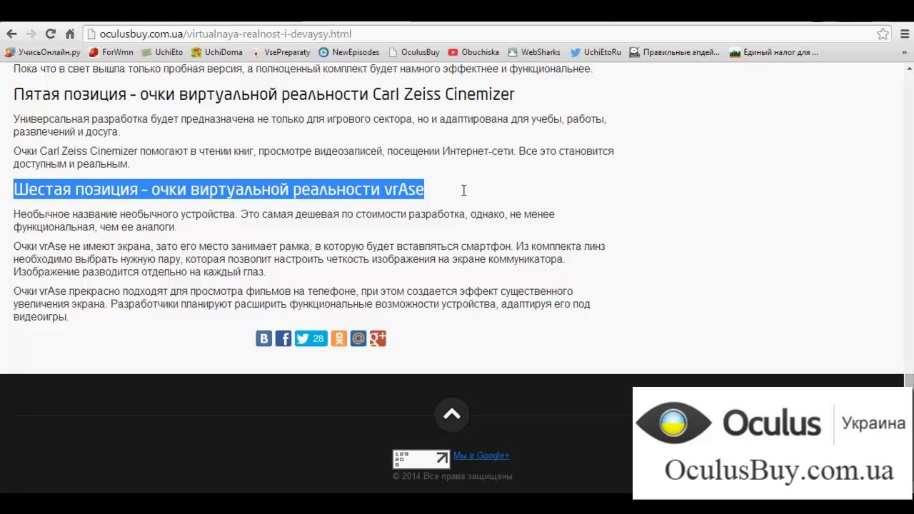Open the OculusBuy bookmark
Screen dimensions: 914x514
pyautogui.click(x=413, y=52)
